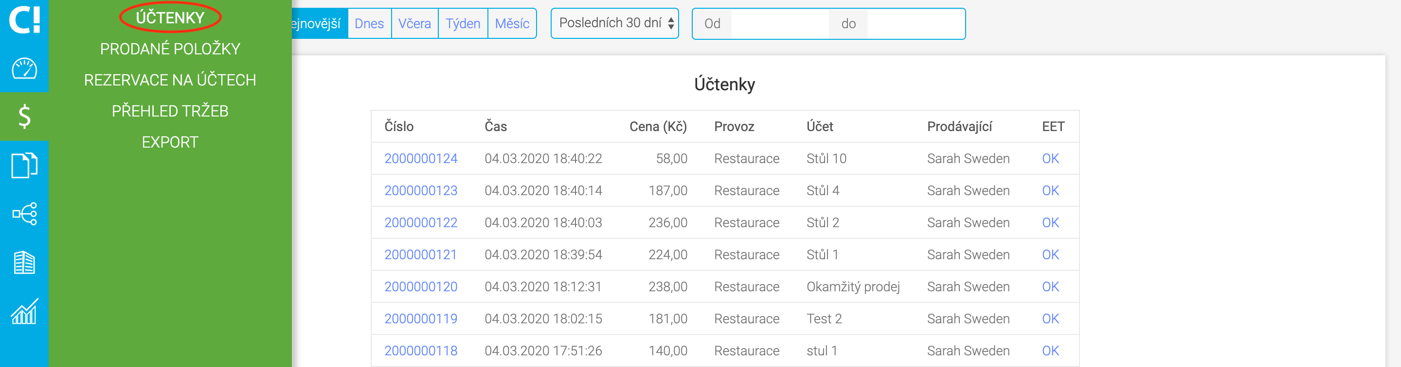Click the Číslo column header

[x=399, y=127]
